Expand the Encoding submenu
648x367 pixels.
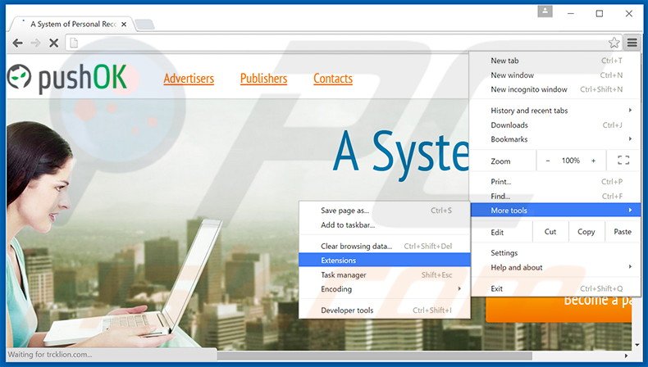pos(385,289)
